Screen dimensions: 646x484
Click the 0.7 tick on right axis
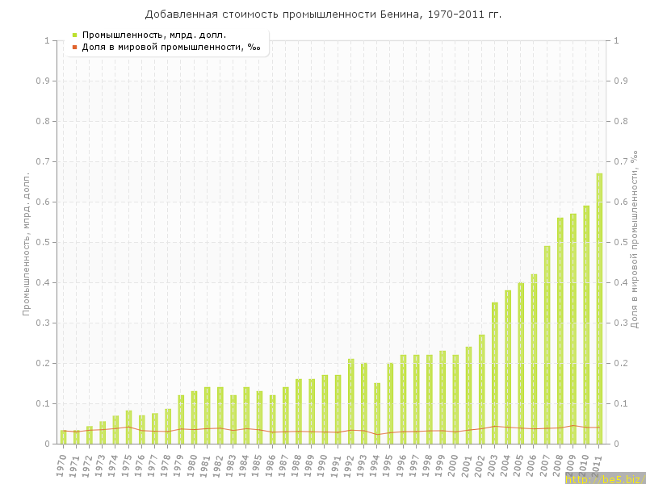coord(621,161)
